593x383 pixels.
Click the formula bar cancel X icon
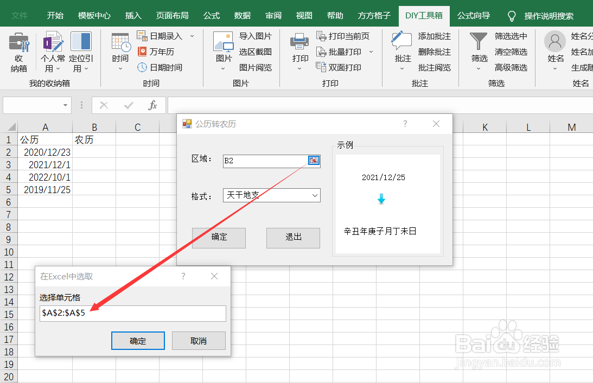[x=104, y=105]
